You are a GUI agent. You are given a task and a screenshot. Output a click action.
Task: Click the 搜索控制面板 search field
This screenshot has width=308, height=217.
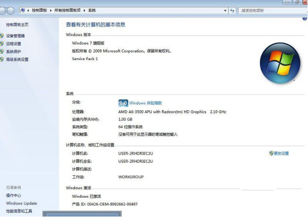pyautogui.click(x=272, y=11)
